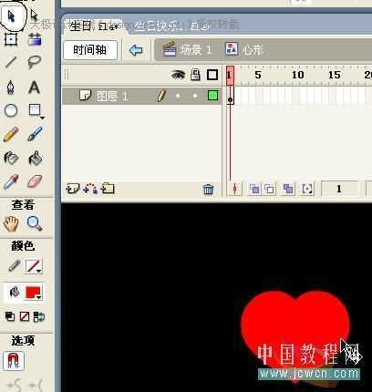Open Modify Onion Markers menu
The image size is (372, 392).
pyautogui.click(x=307, y=189)
